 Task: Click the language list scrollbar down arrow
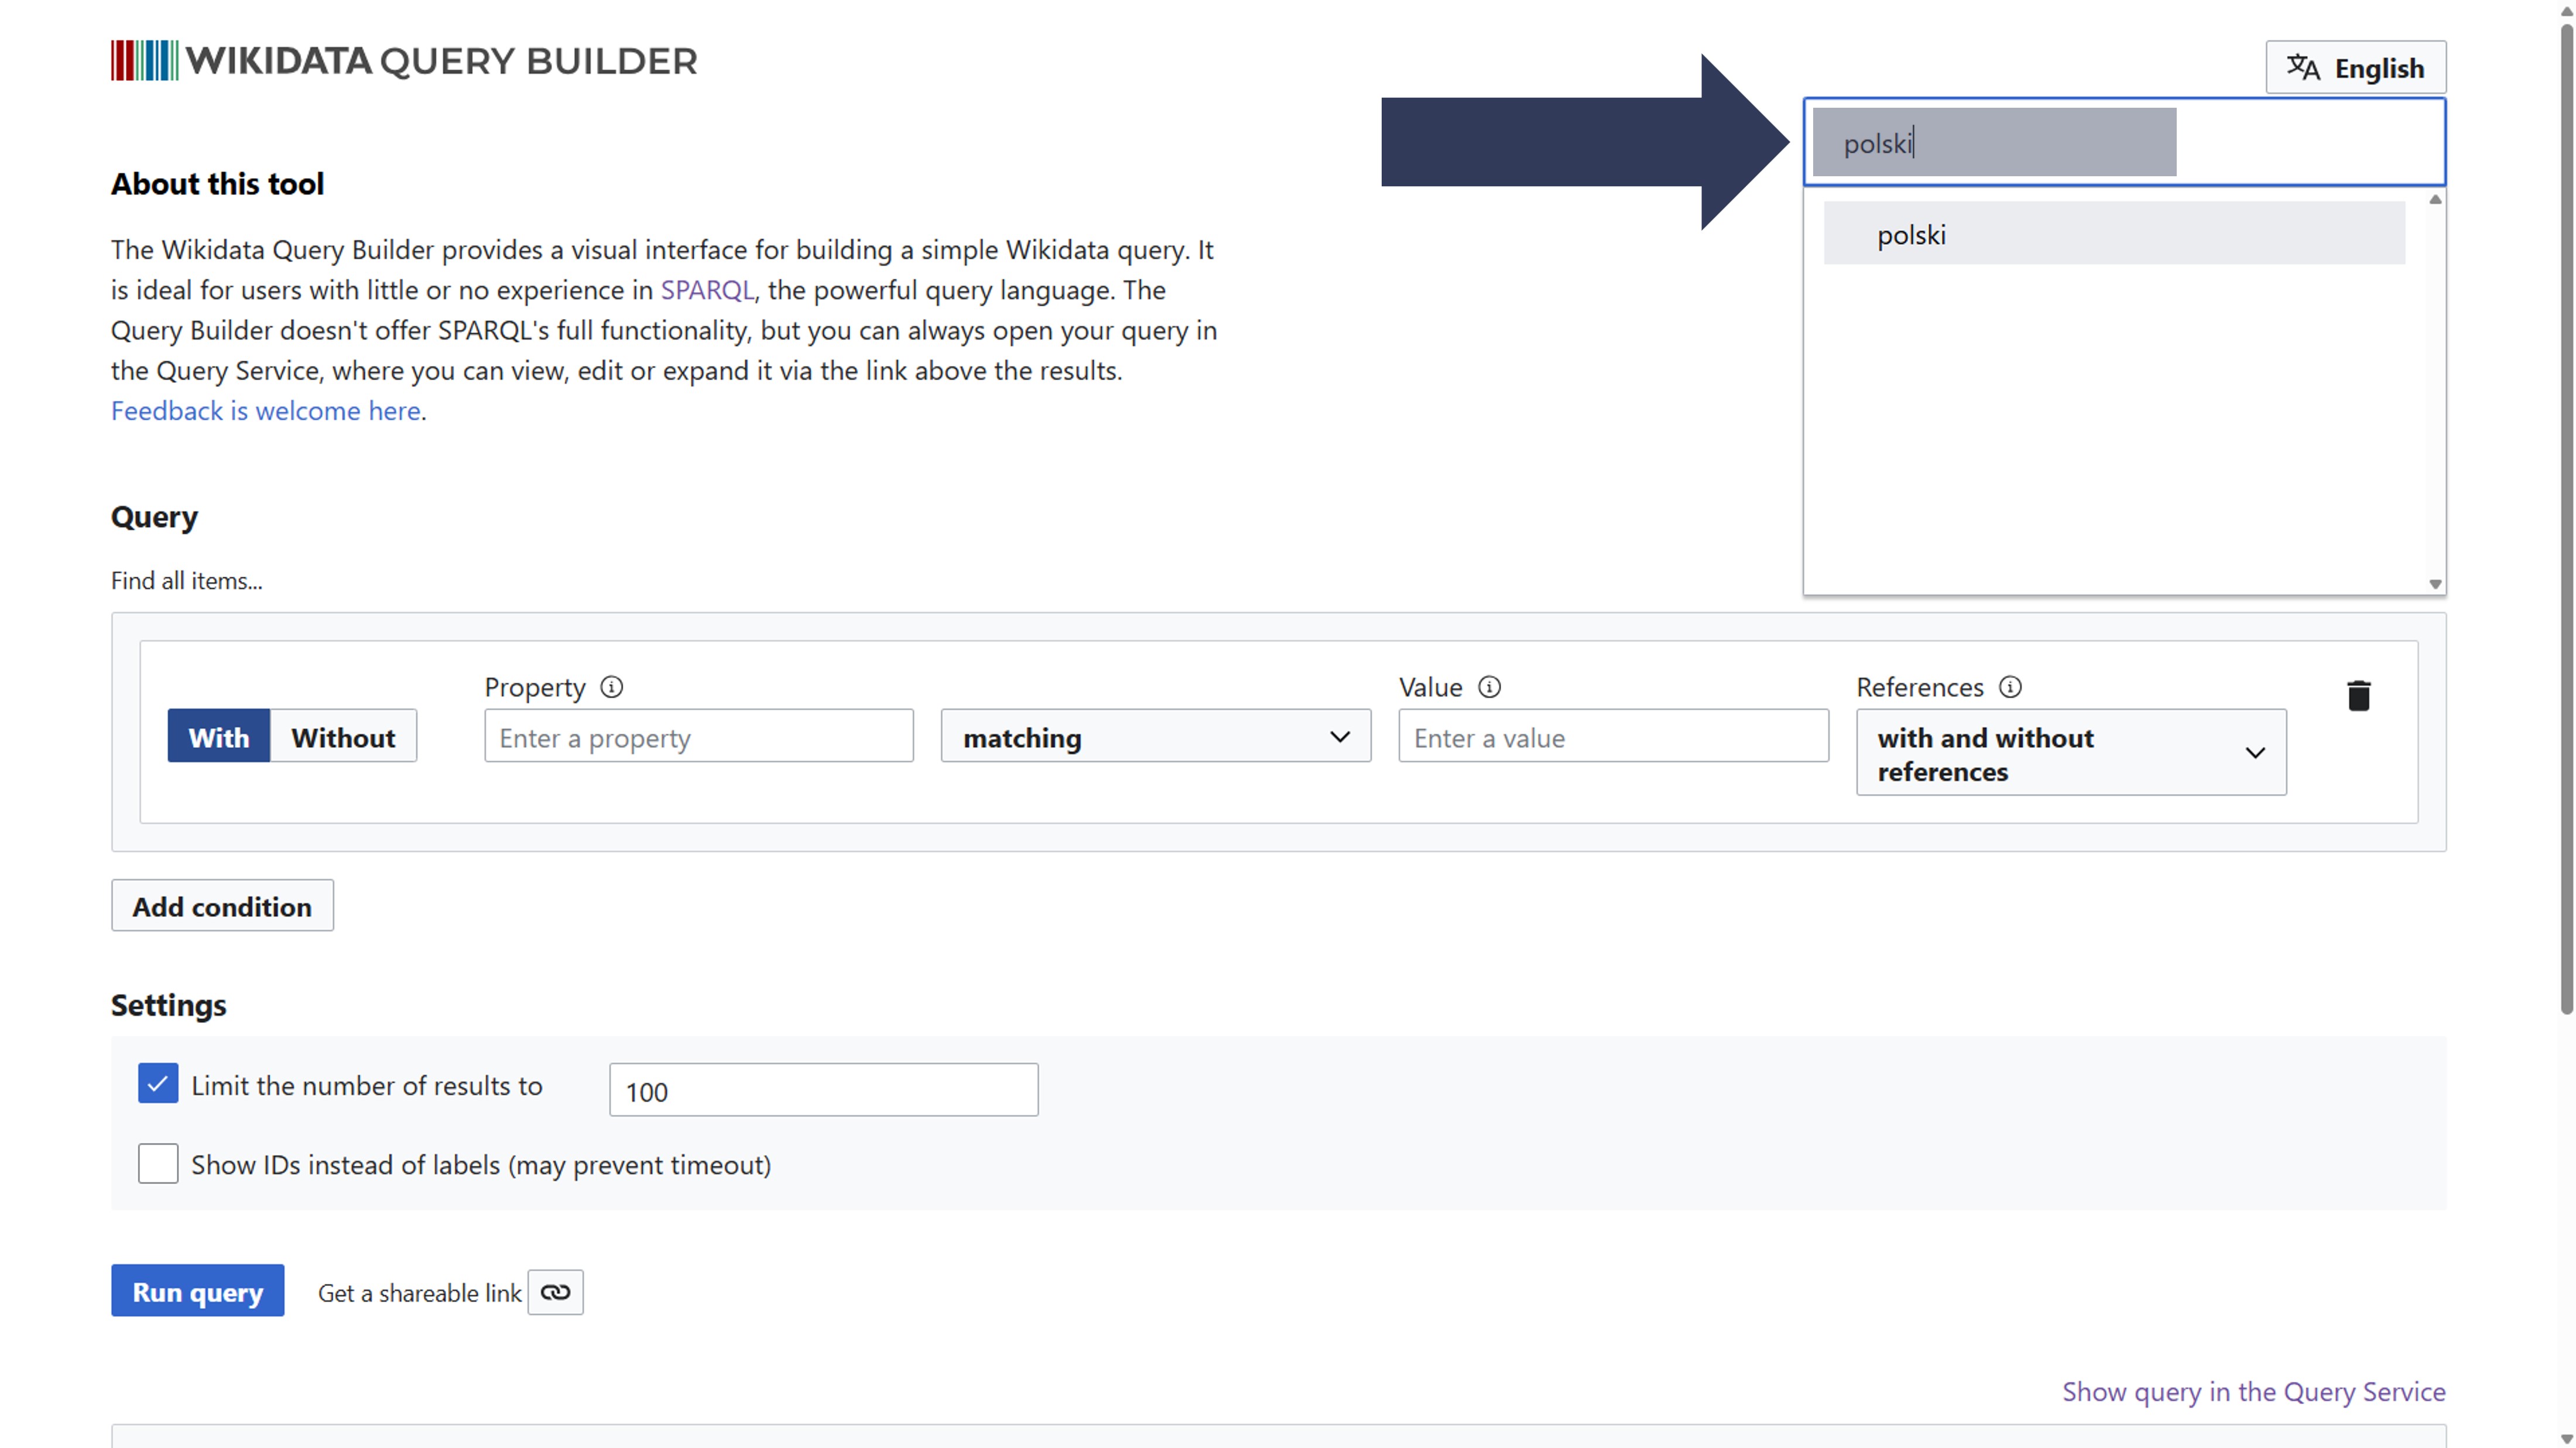tap(2435, 584)
